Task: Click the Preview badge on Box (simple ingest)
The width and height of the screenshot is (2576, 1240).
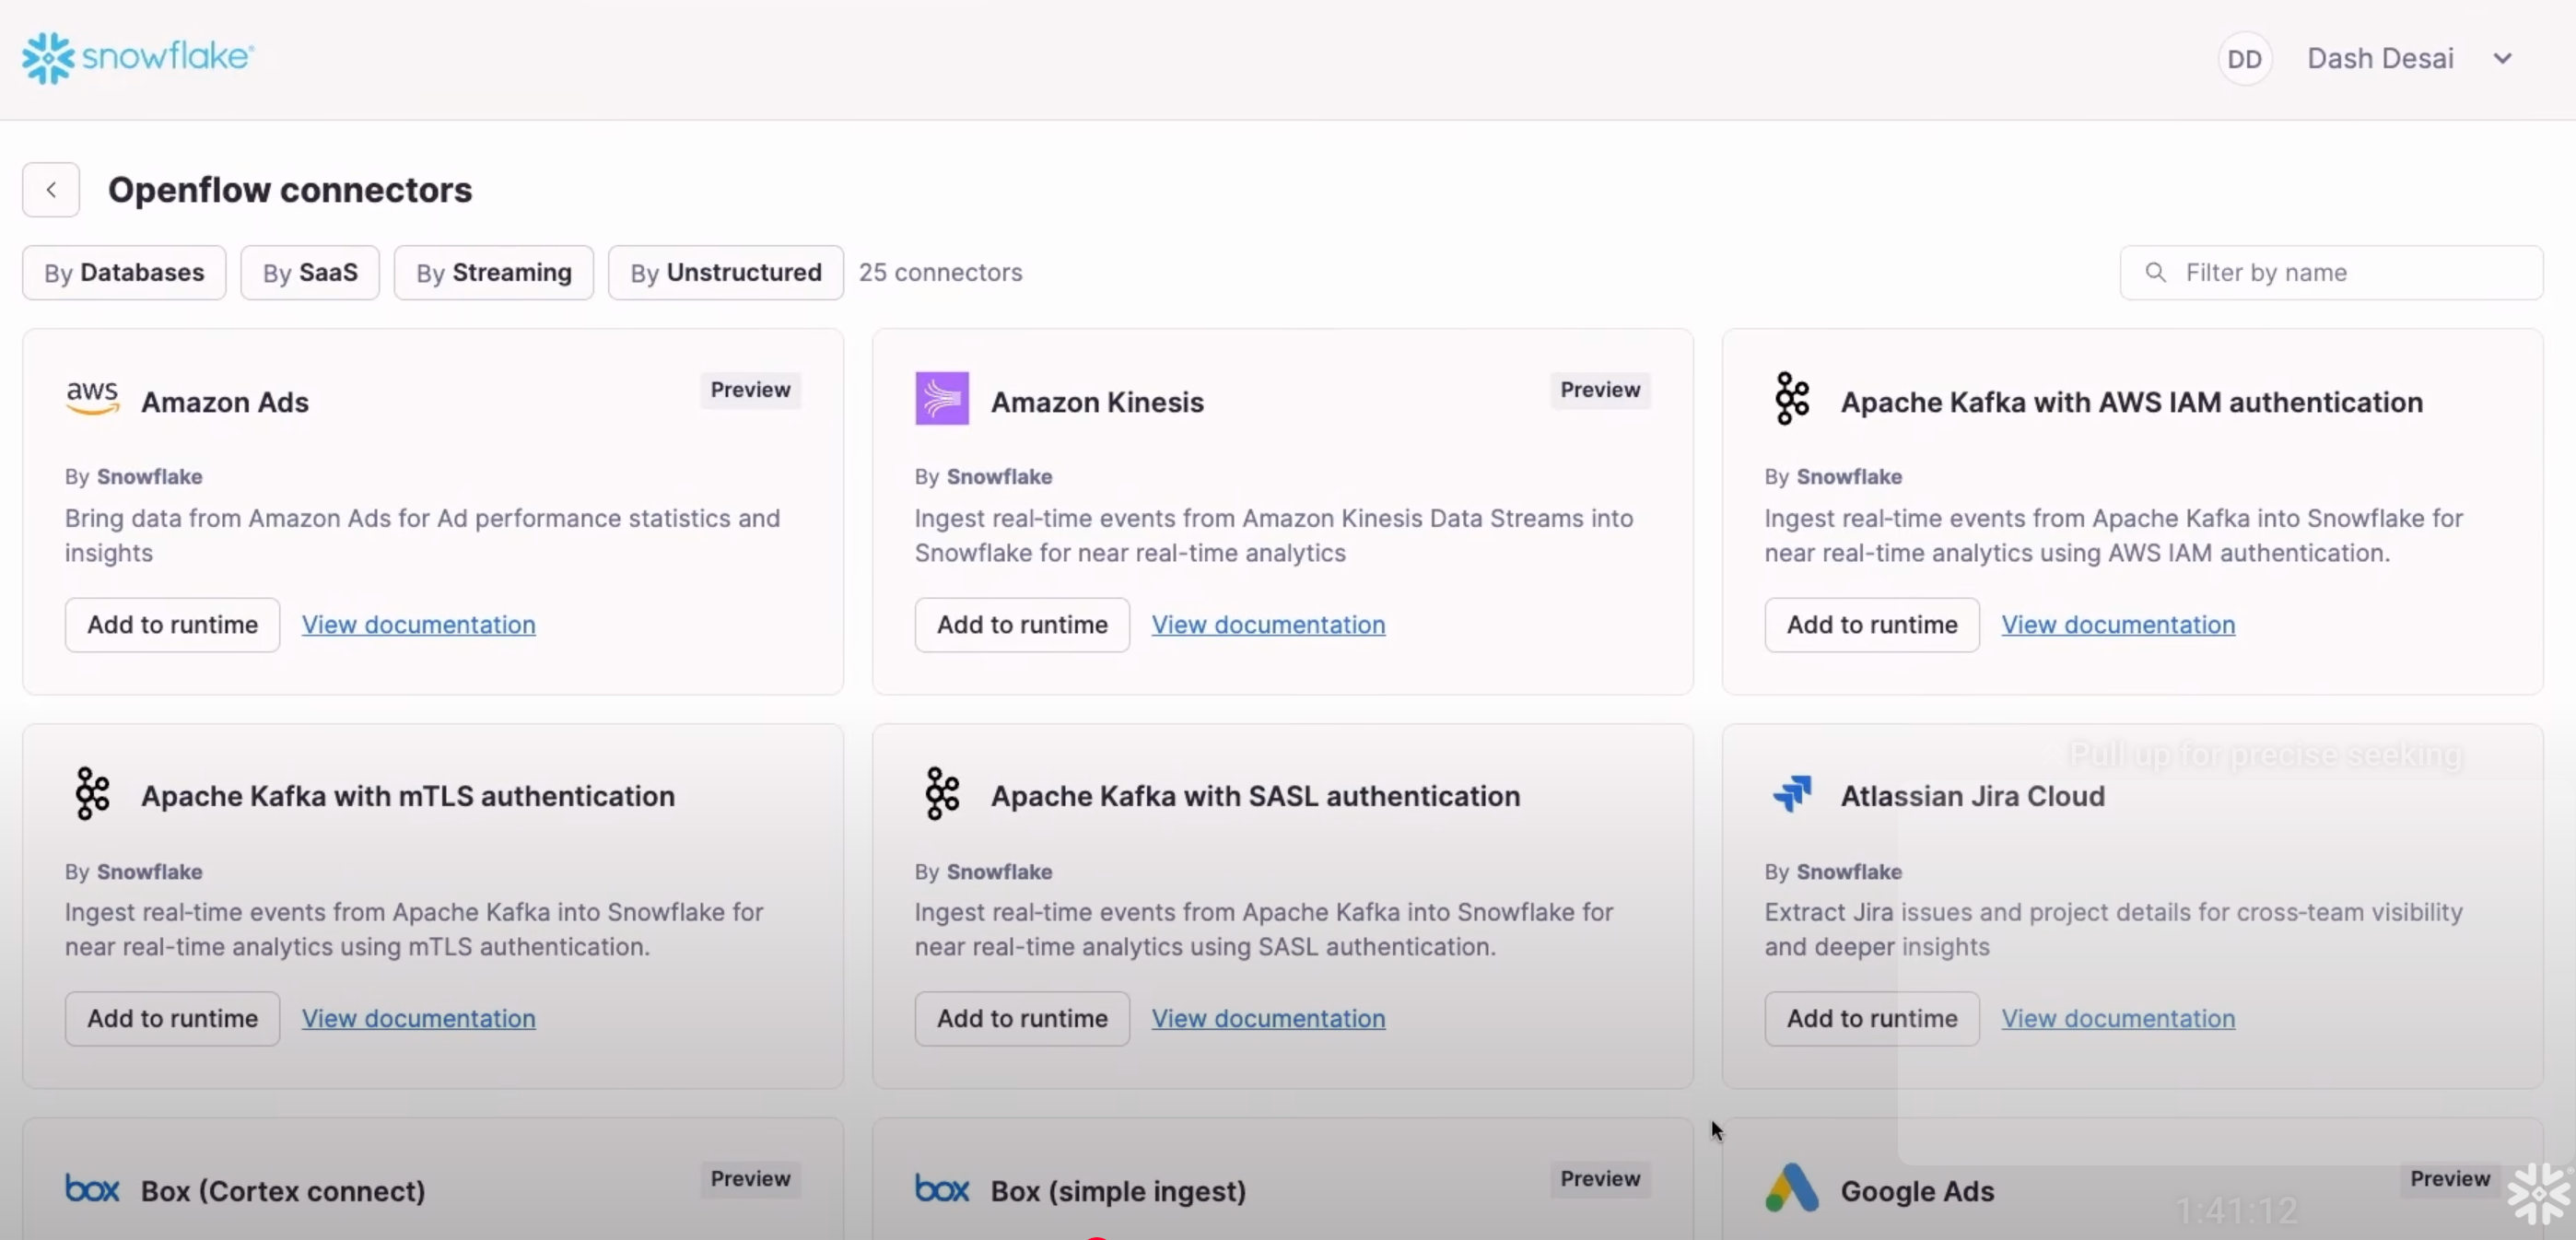Action: [1600, 1179]
